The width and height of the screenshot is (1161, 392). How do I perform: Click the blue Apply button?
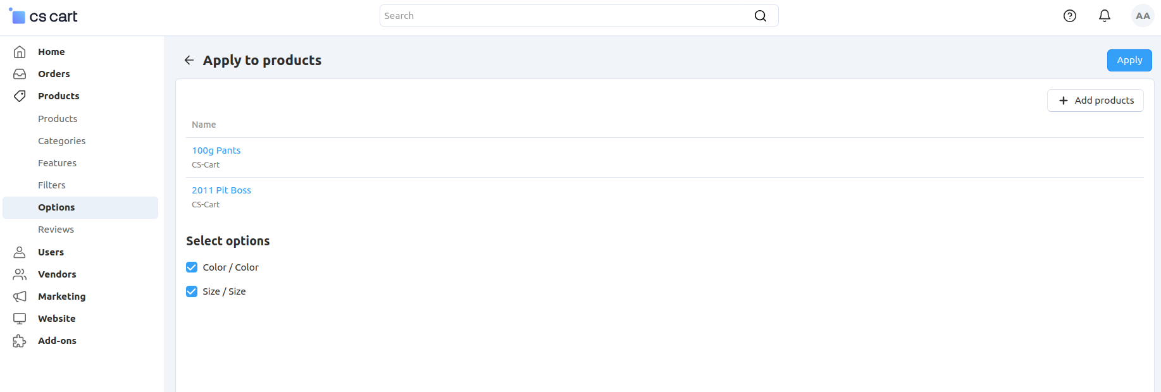(x=1129, y=60)
